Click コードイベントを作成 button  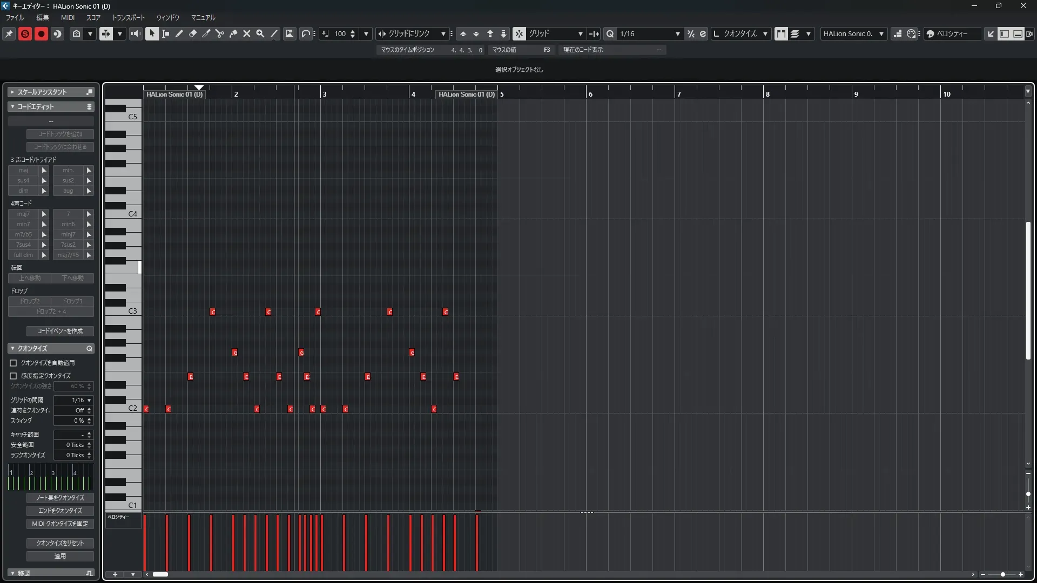[60, 331]
